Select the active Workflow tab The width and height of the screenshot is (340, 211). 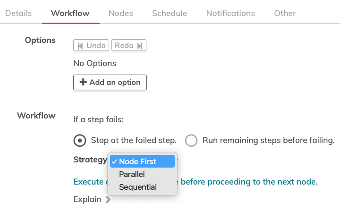[x=70, y=13]
